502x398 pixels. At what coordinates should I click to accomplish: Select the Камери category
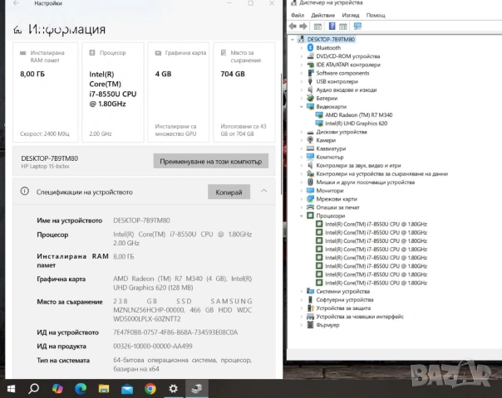(326, 140)
